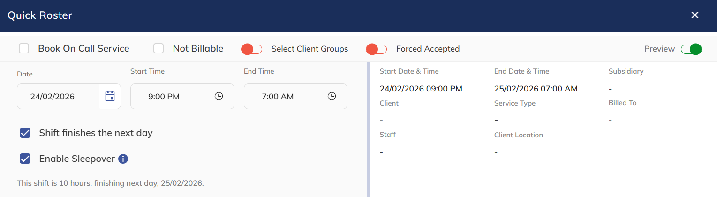Close the Quick Roster dialog

pos(695,15)
